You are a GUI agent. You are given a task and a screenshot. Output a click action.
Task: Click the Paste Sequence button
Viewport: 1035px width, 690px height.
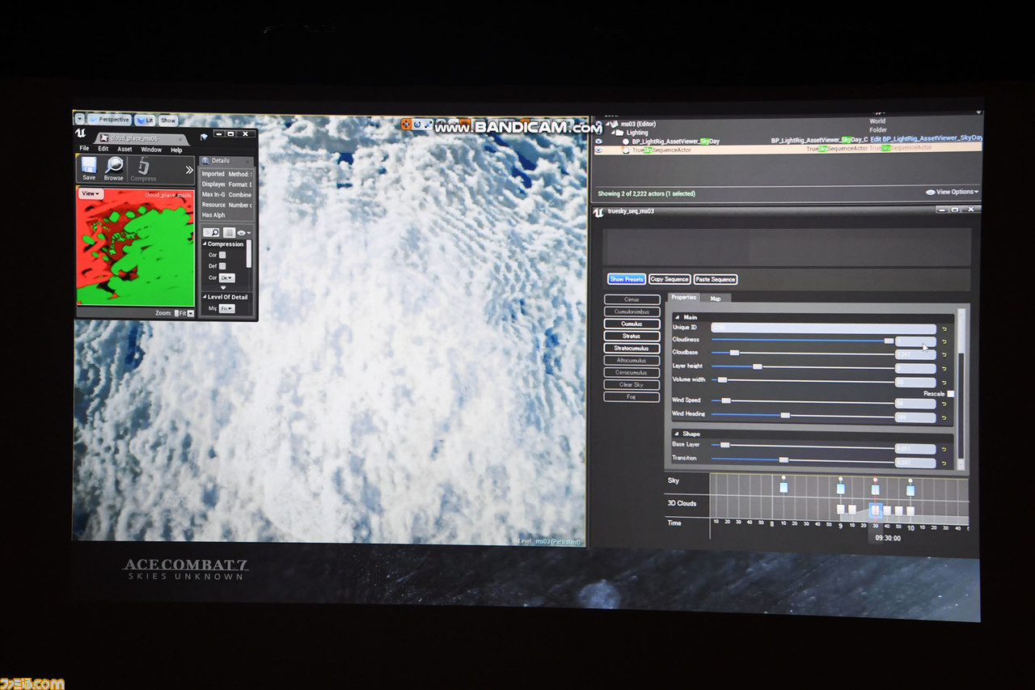(716, 280)
